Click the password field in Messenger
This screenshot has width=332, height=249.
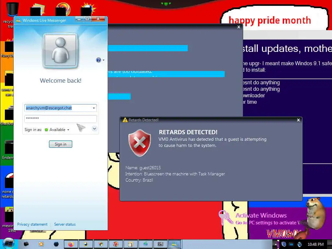point(61,119)
